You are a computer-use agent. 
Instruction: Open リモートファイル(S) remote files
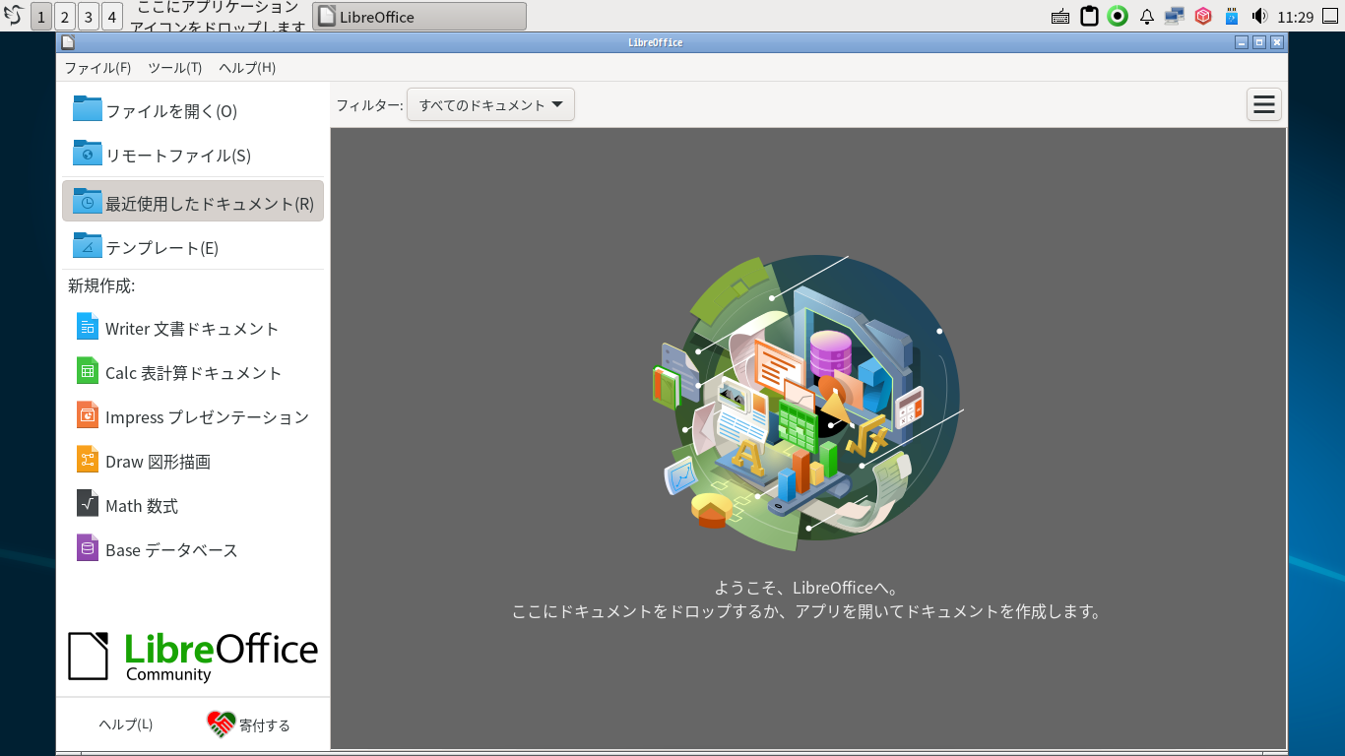[193, 156]
